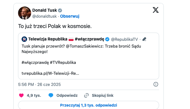Click the Donald Tusk display name
The image size is (190, 109).
click(45, 10)
